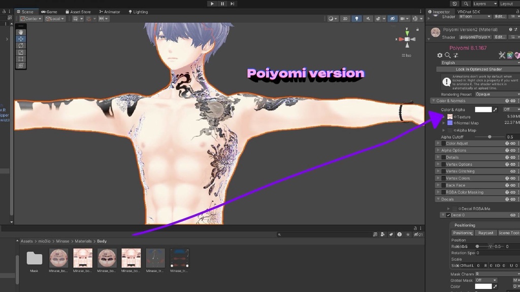Open Color & Normals help icon
The height and width of the screenshot is (292, 520).
pos(507,101)
